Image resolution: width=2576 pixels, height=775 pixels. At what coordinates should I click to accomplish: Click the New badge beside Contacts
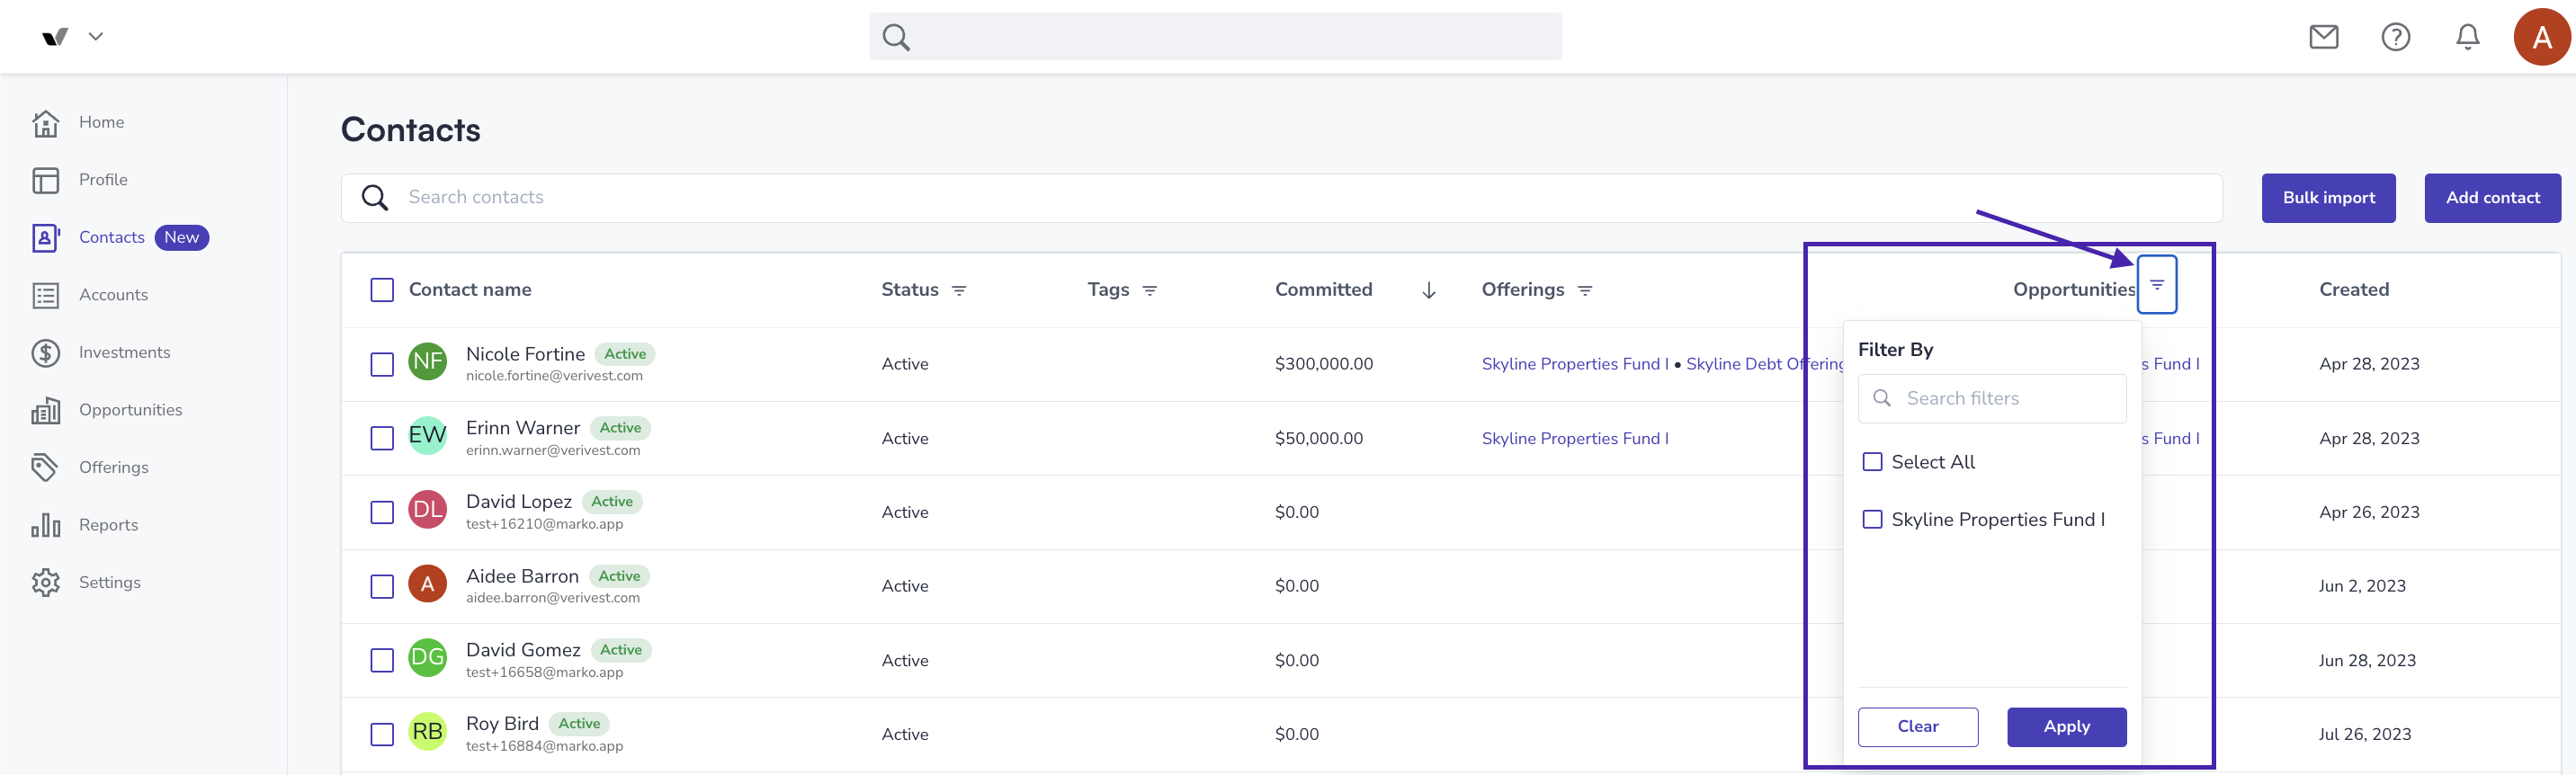181,237
